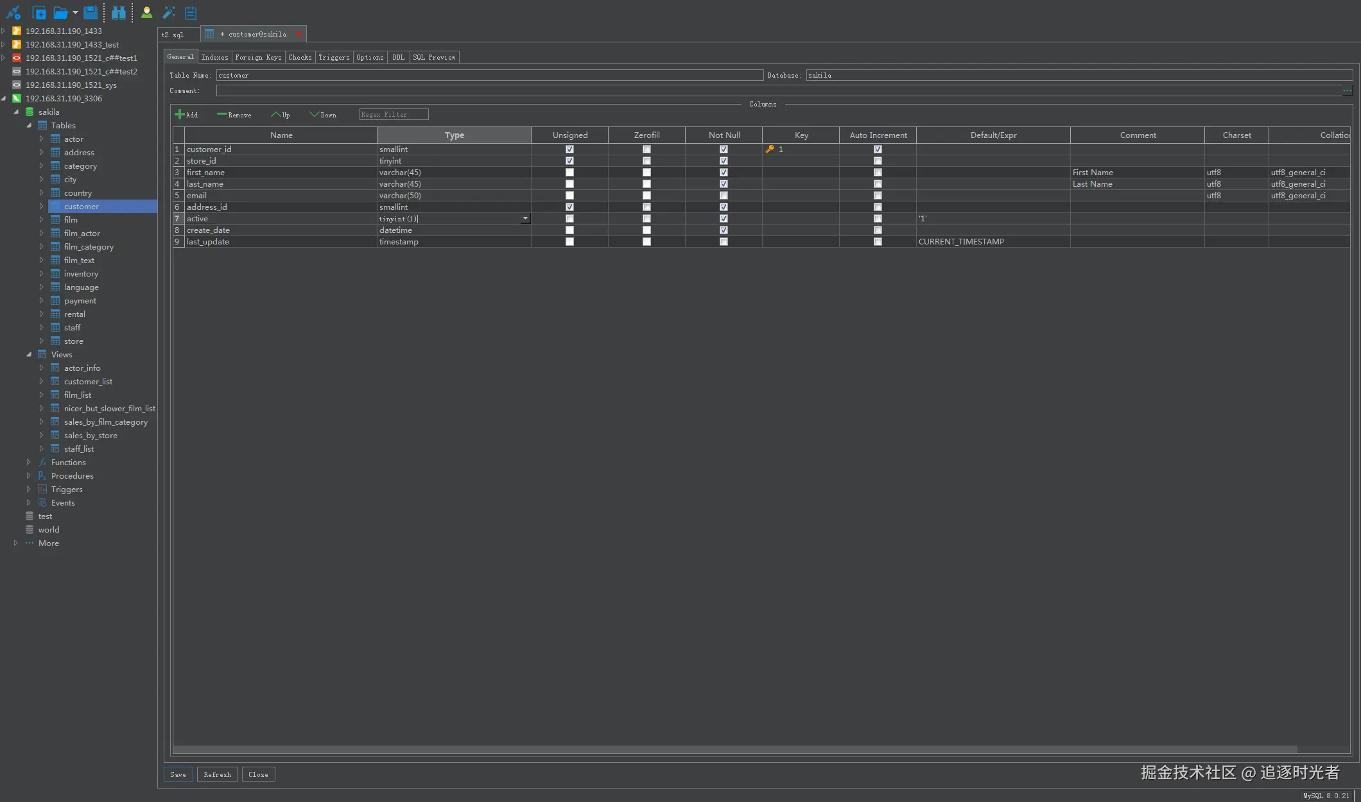This screenshot has width=1361, height=802.
Task: Toggle Auto Increment for customer_id row
Action: pos(878,149)
